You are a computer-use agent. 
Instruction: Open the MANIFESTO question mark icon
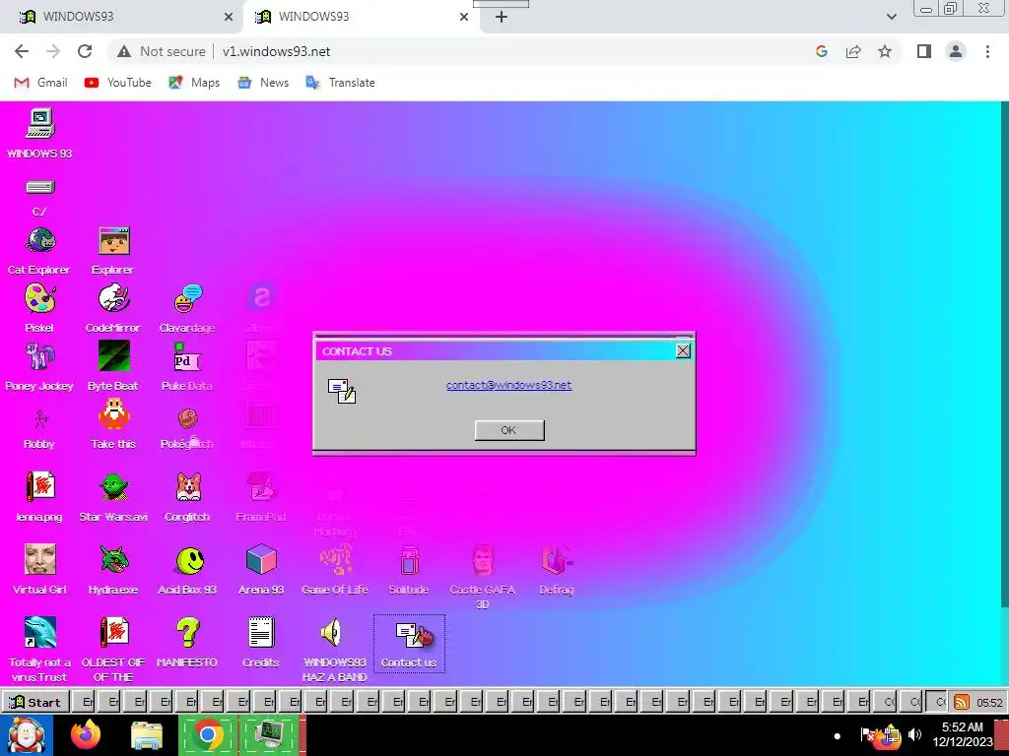[187, 642]
